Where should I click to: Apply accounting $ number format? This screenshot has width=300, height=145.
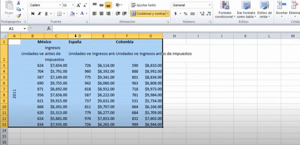pyautogui.click(x=175, y=13)
